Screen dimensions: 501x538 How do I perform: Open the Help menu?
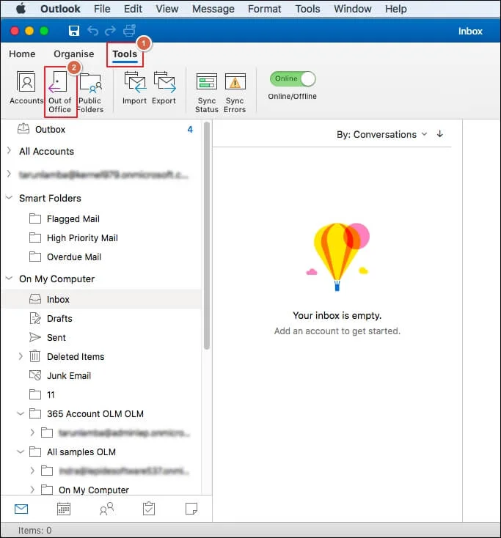[x=396, y=9]
